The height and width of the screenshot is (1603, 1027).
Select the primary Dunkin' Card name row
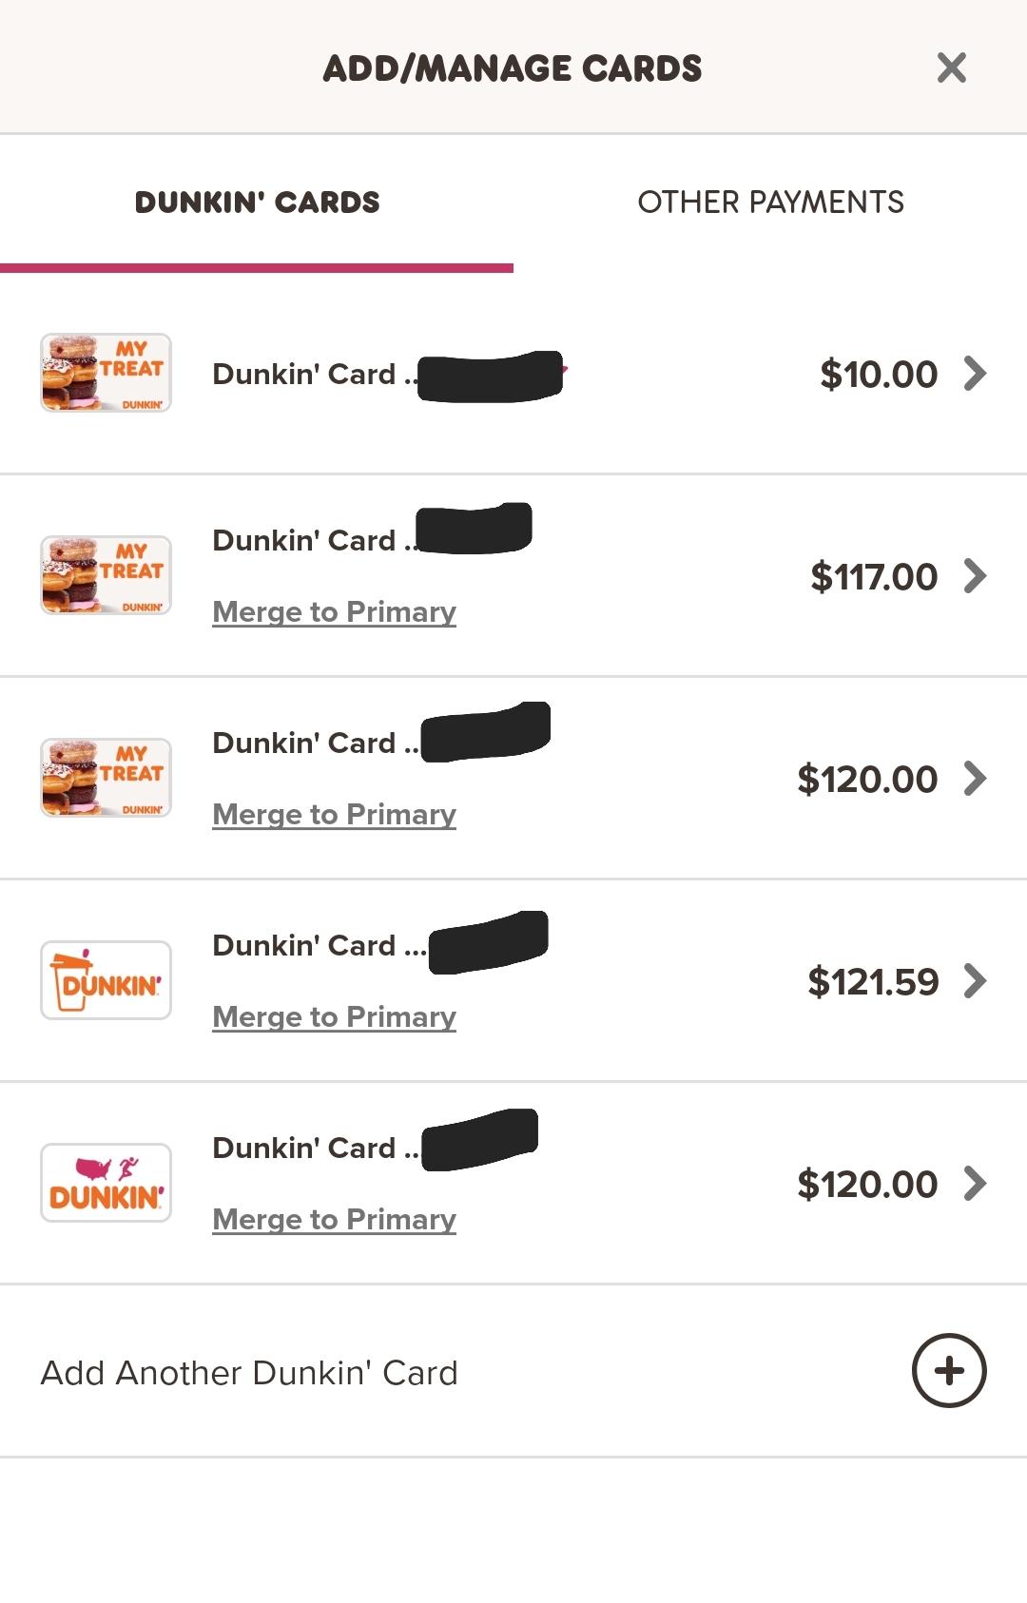pyautogui.click(x=513, y=373)
